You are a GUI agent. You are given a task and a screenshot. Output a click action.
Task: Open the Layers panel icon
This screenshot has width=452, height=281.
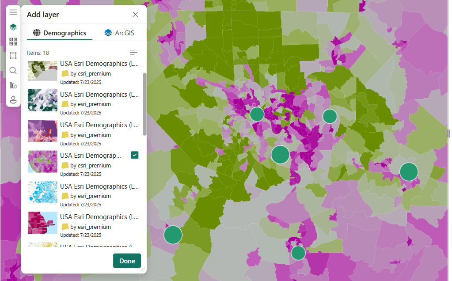click(13, 27)
